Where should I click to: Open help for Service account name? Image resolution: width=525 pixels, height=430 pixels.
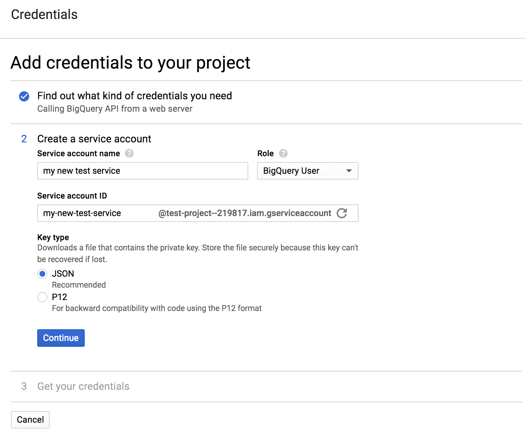click(129, 153)
